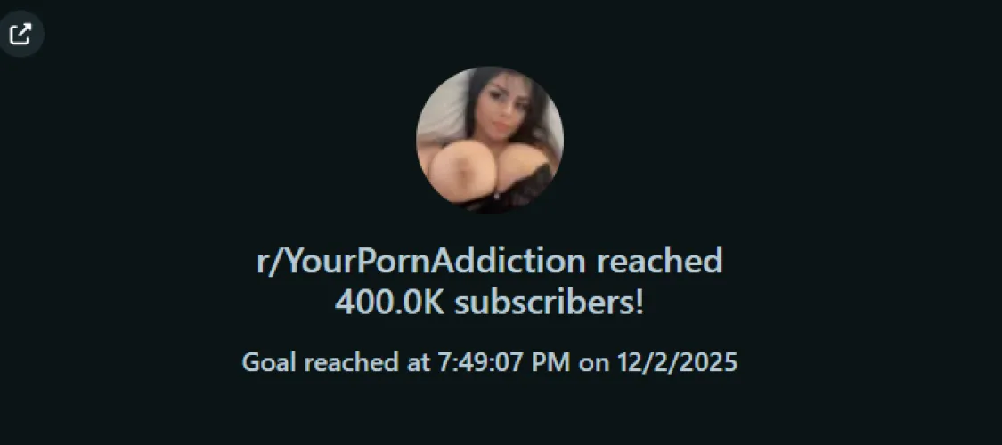Screen dimensions: 1002x445
Task: Click the word "on" before the date
Action: (x=594, y=364)
